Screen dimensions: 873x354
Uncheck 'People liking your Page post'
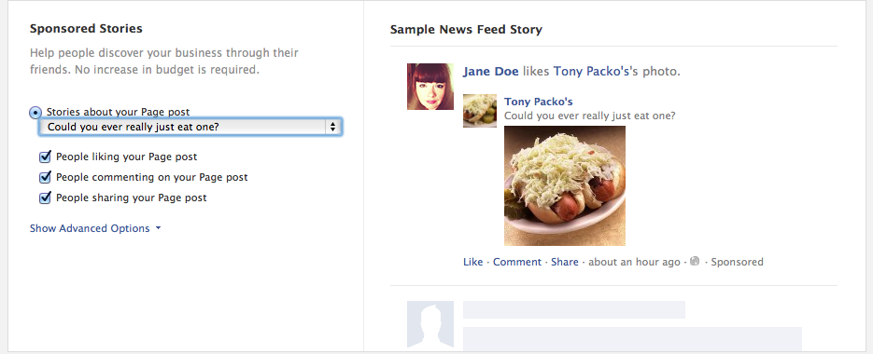pos(45,157)
